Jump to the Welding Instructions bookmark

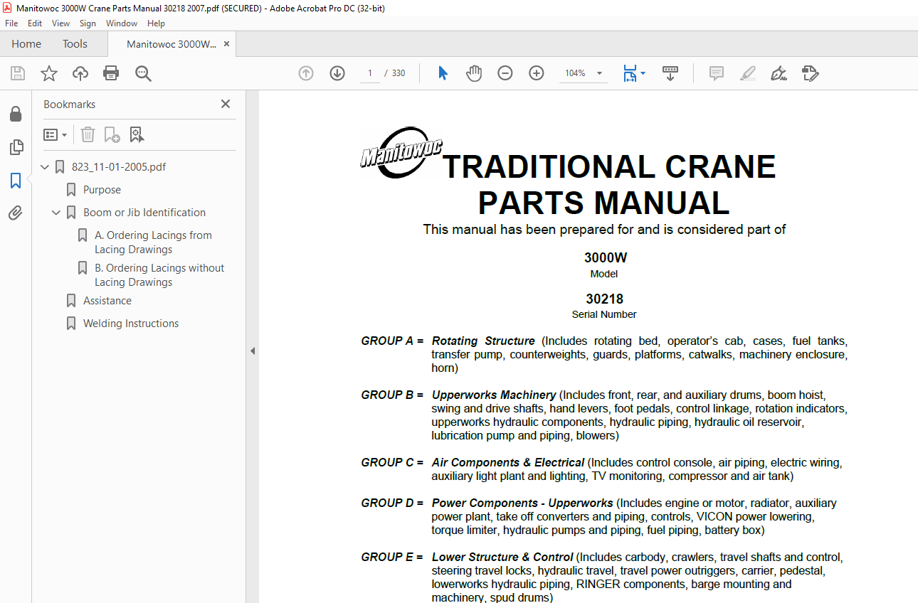coord(131,324)
